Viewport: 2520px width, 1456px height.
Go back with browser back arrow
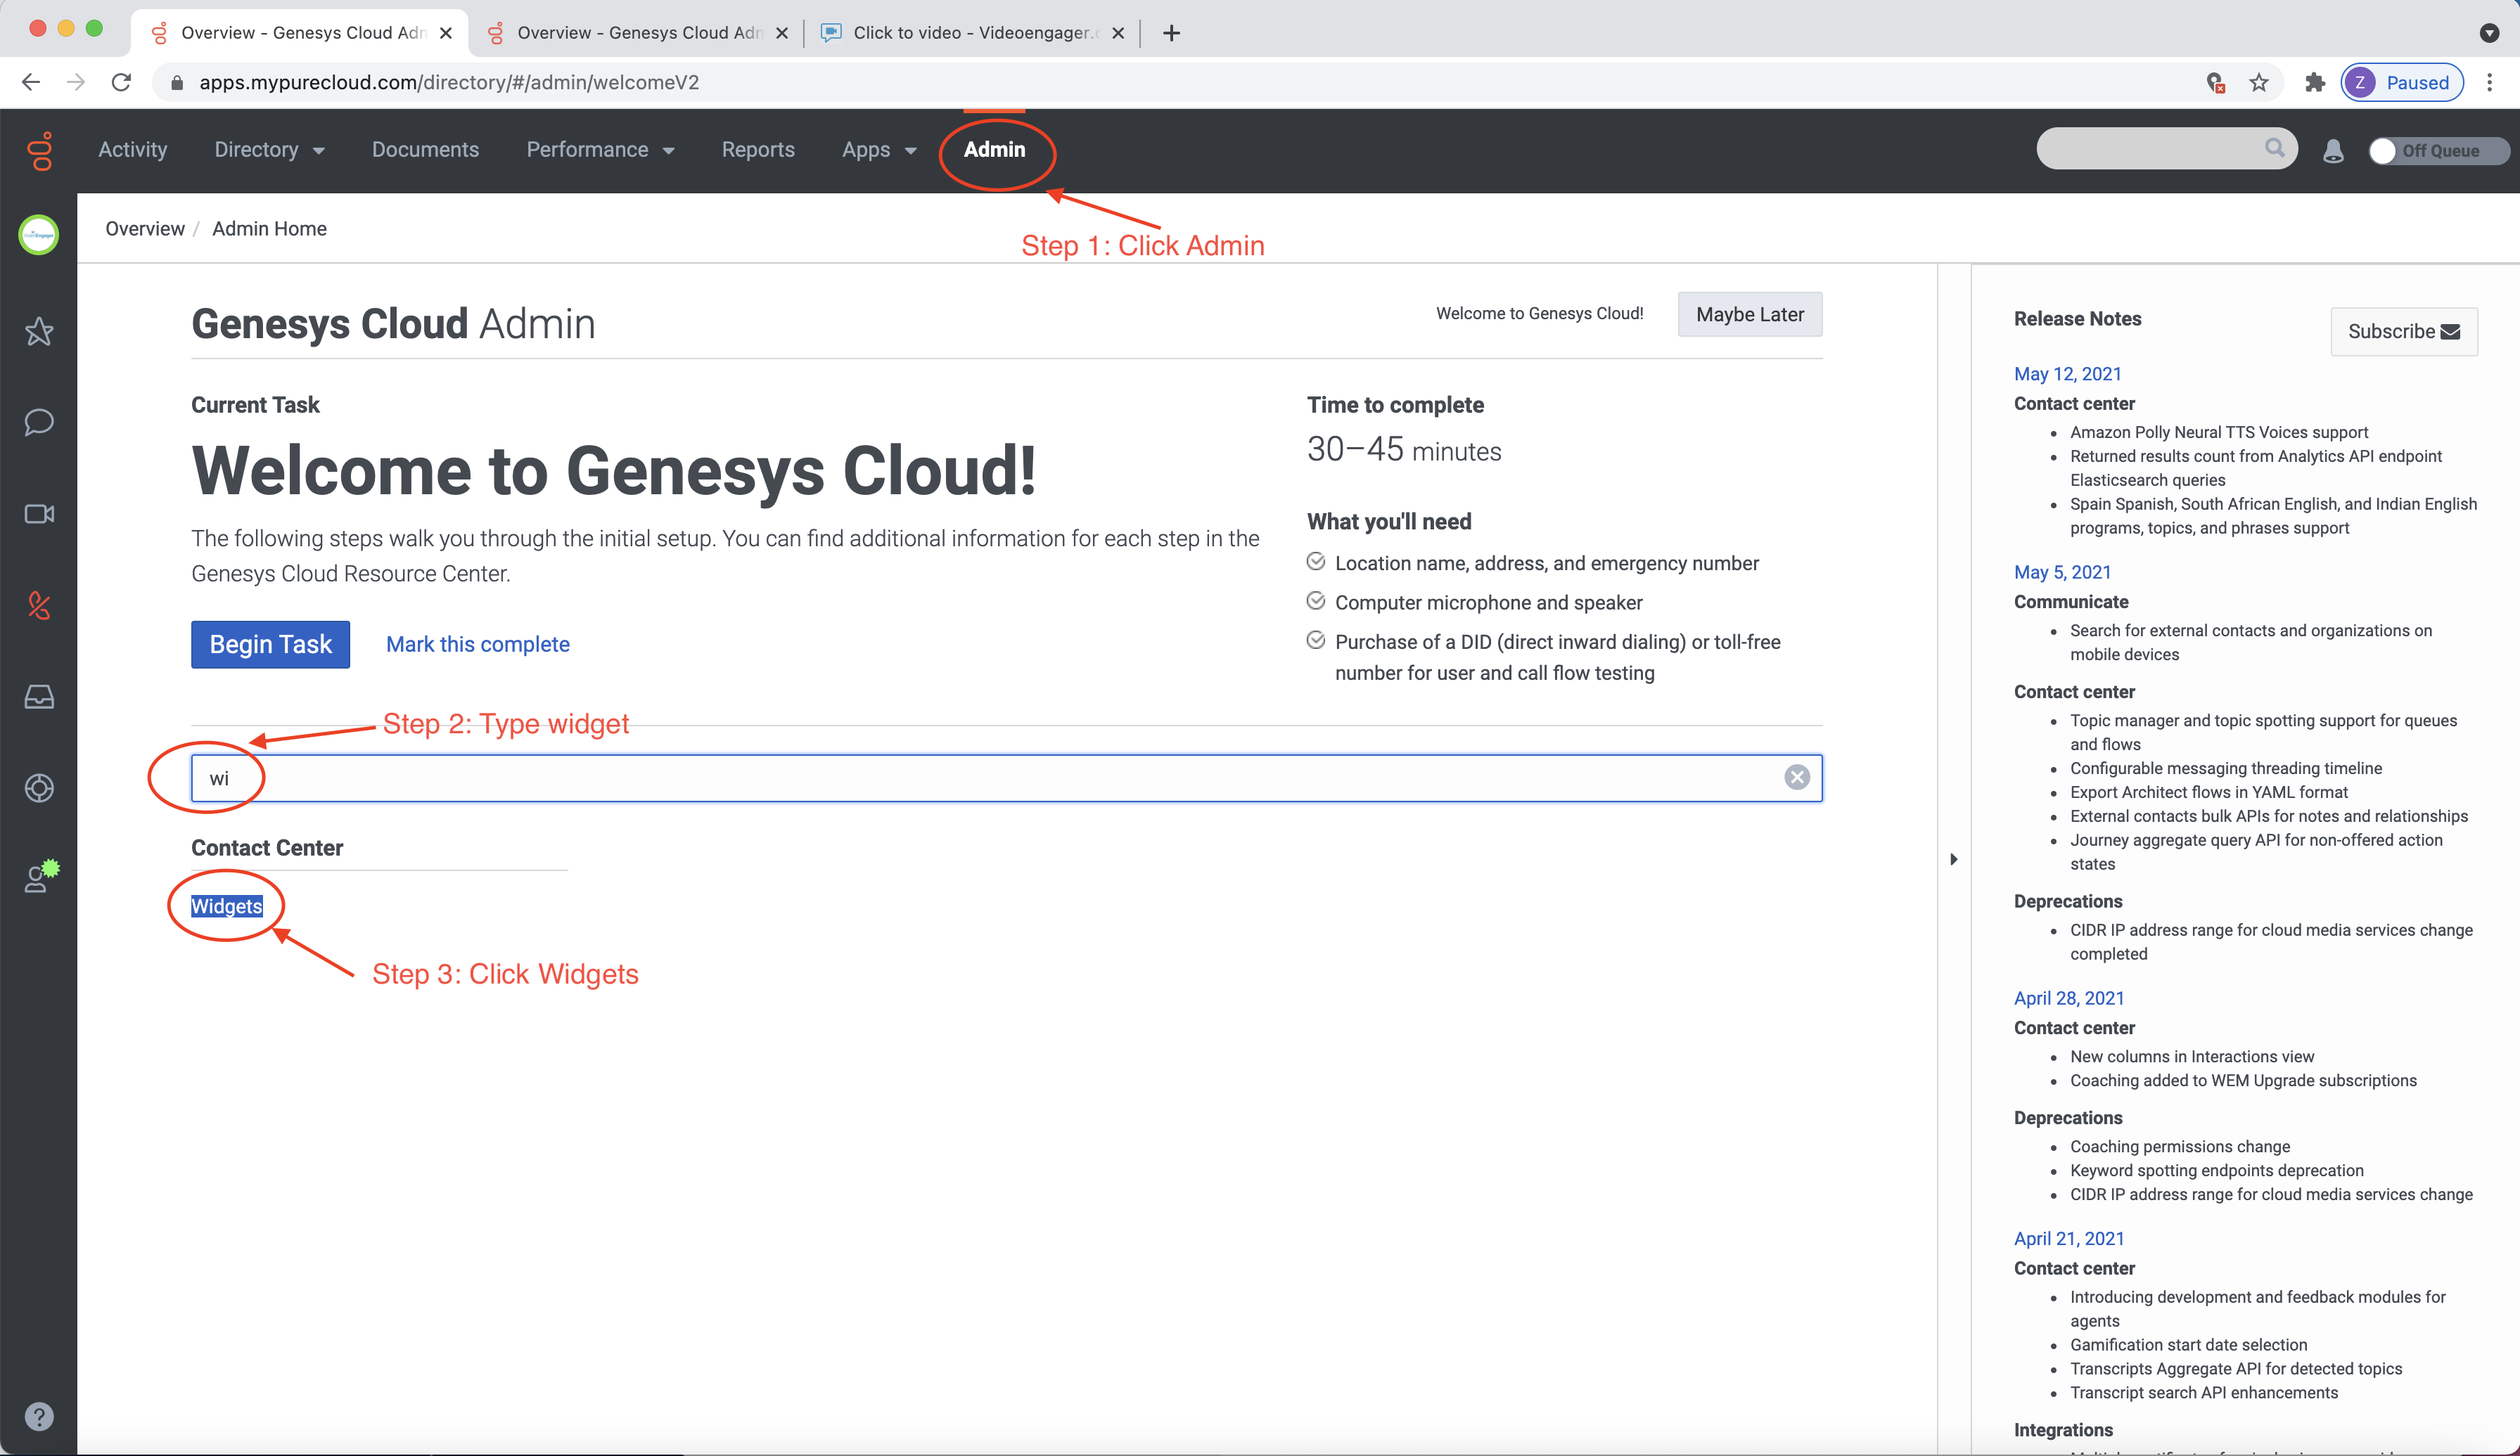[31, 83]
